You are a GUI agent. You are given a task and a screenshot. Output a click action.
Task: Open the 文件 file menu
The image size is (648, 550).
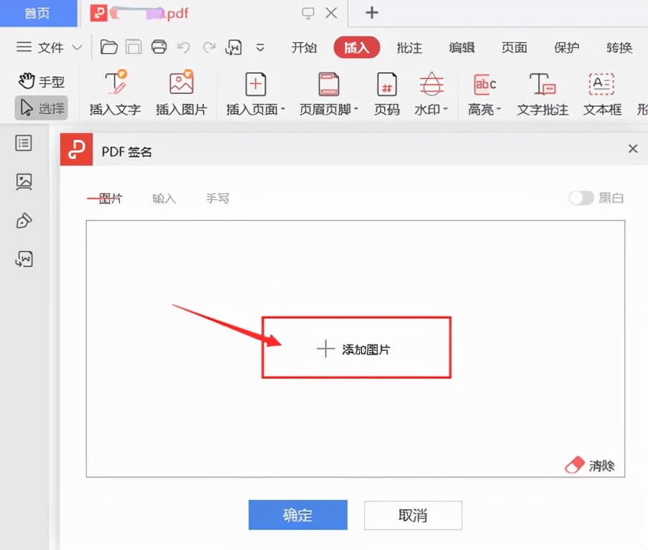pos(52,47)
